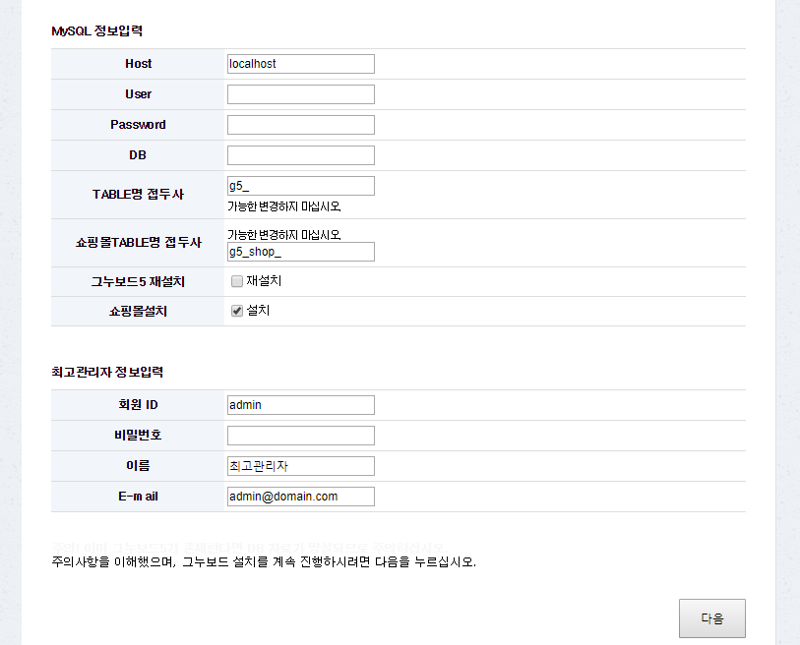The image size is (800, 645).
Task: Click the 설치 text label beside its checkbox
Action: (x=258, y=311)
